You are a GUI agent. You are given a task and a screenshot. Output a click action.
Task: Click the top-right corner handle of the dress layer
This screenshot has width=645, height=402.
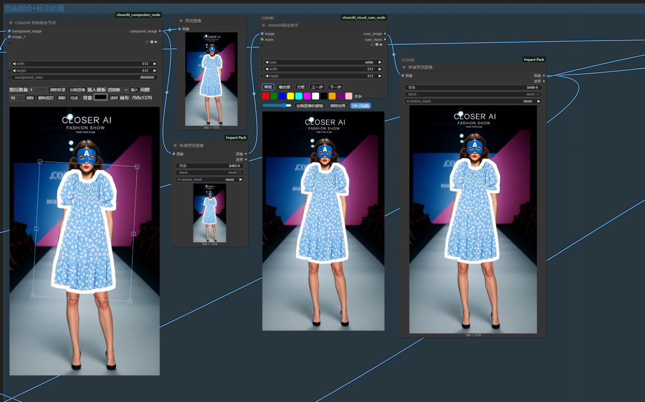[137, 167]
